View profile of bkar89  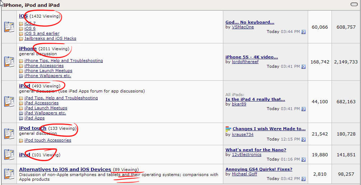pos(239,104)
